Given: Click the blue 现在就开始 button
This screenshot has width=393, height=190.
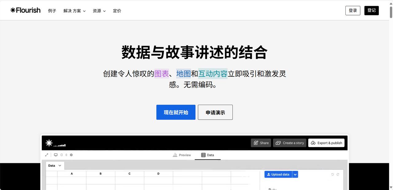Looking at the screenshot, I should point(176,112).
